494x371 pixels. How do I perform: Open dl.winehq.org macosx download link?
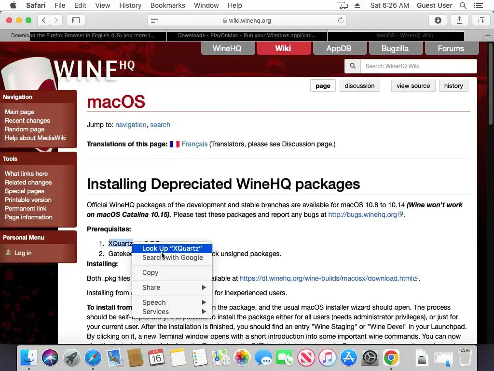329,278
